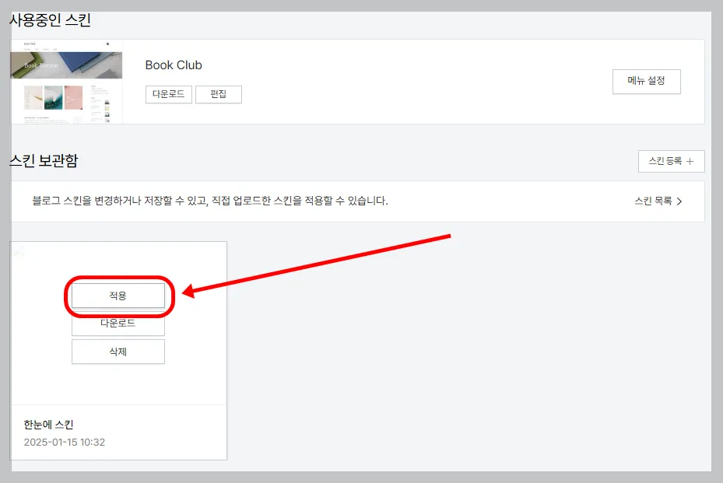Click the Book Club title text
The image size is (723, 483).
[173, 65]
